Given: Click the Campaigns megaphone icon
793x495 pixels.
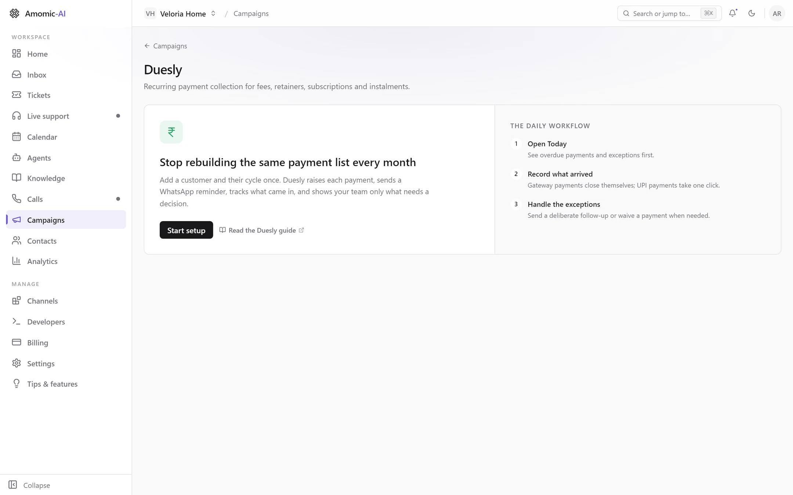Looking at the screenshot, I should (17, 220).
